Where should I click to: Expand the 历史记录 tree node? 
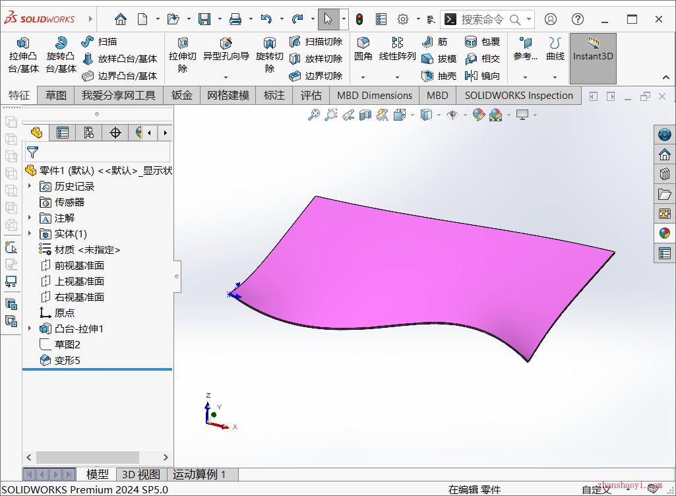tap(30, 186)
